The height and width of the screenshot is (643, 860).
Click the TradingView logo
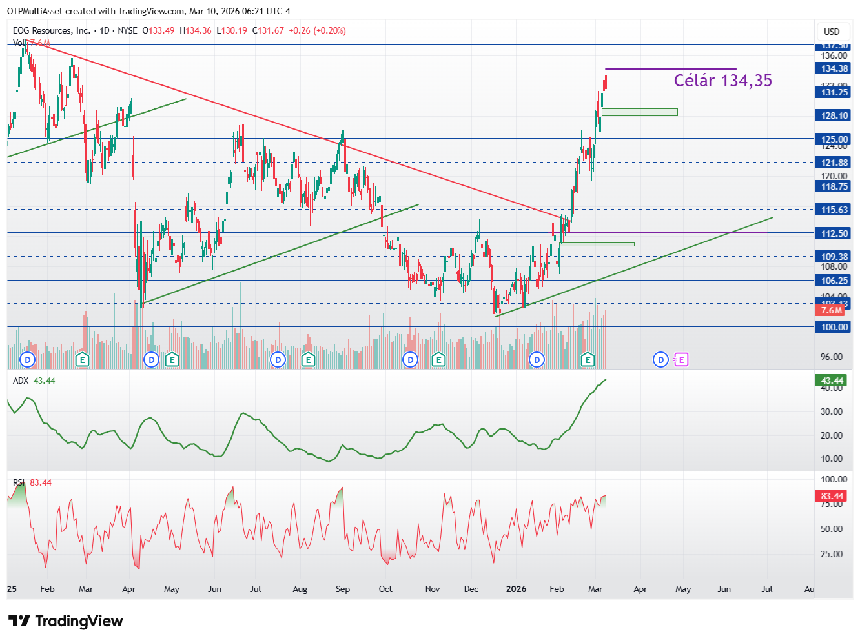coord(66,621)
